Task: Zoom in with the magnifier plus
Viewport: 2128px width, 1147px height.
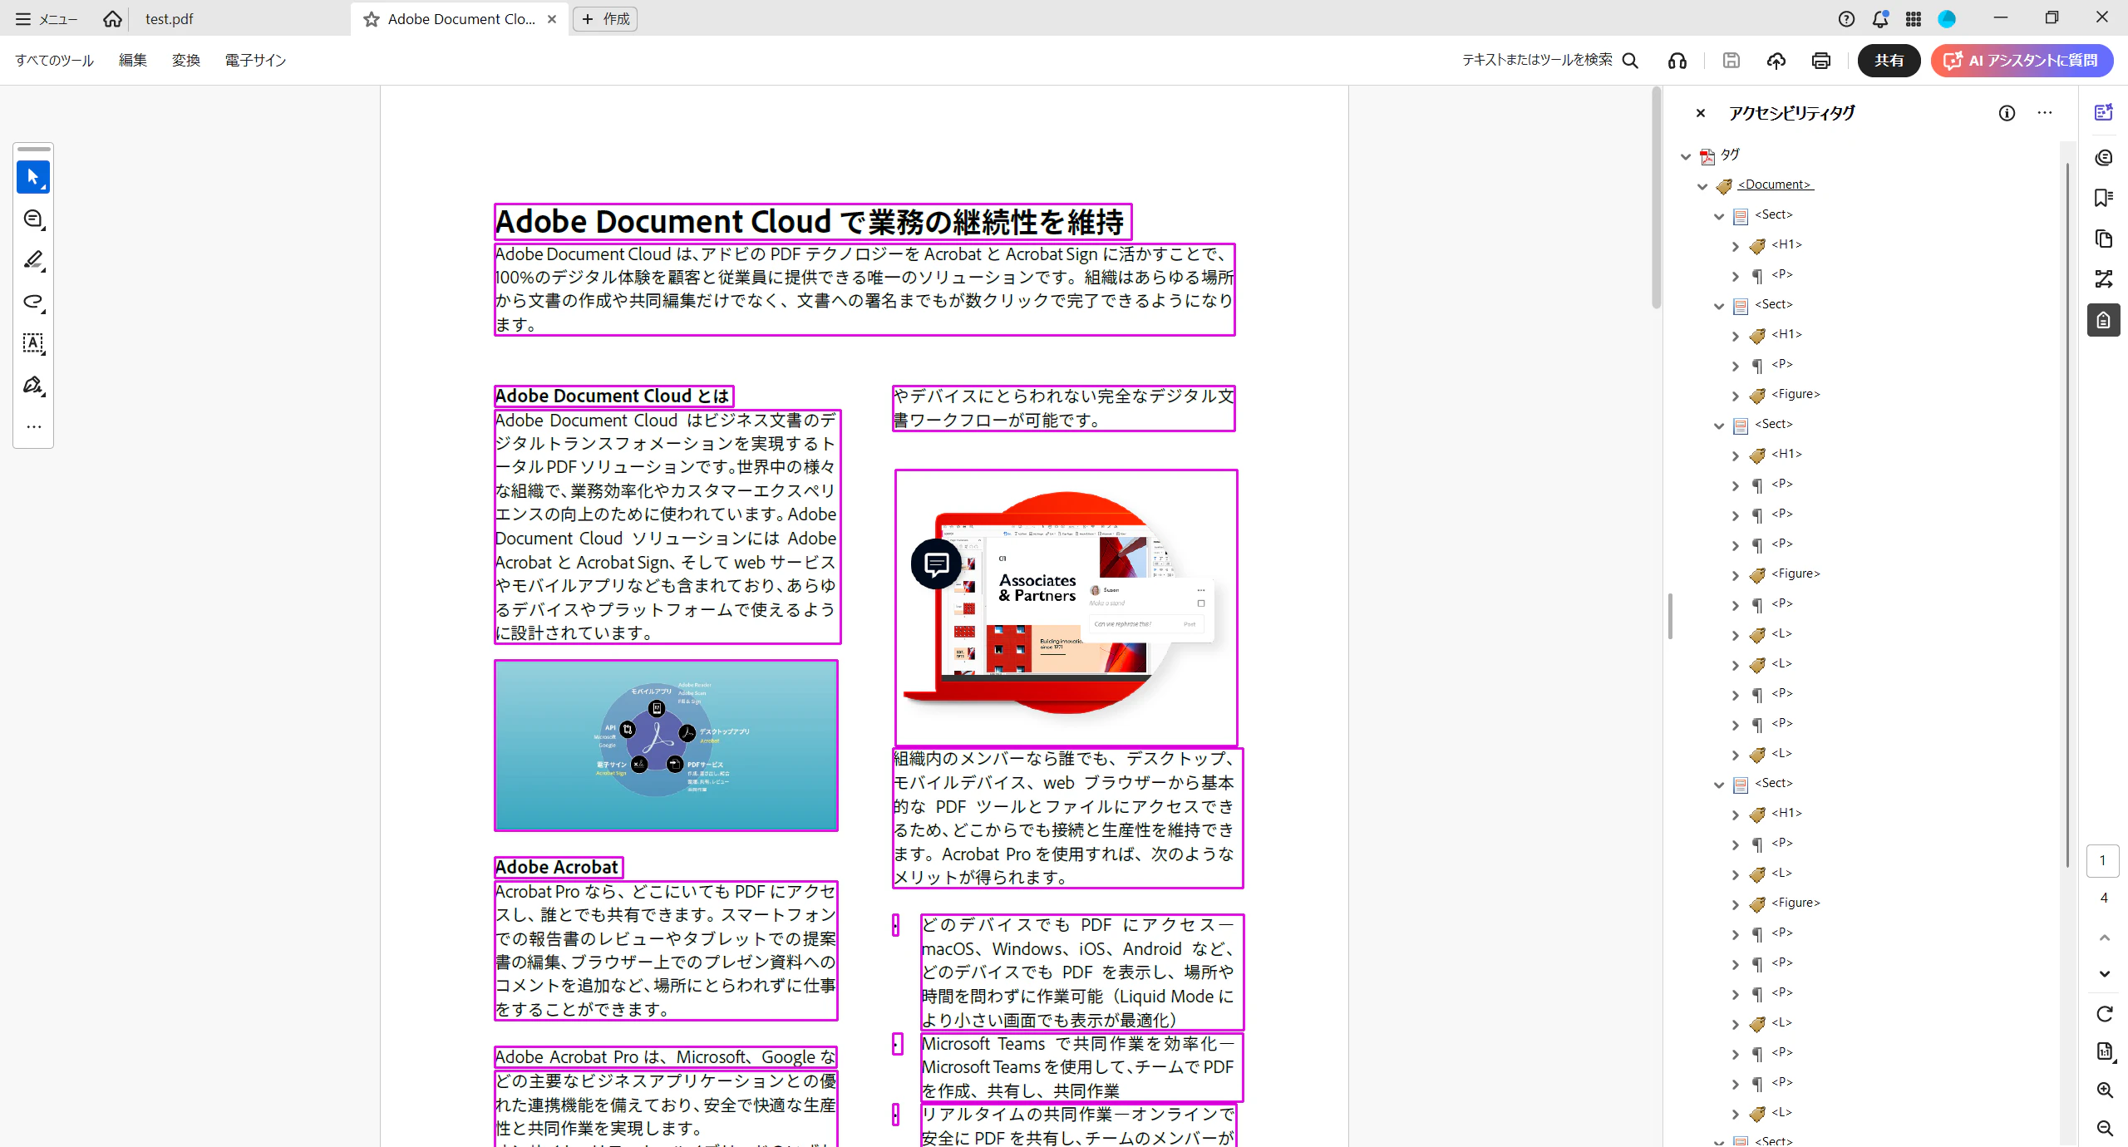Action: point(2105,1090)
